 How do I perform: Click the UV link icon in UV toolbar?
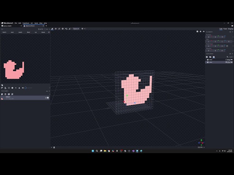2,88
